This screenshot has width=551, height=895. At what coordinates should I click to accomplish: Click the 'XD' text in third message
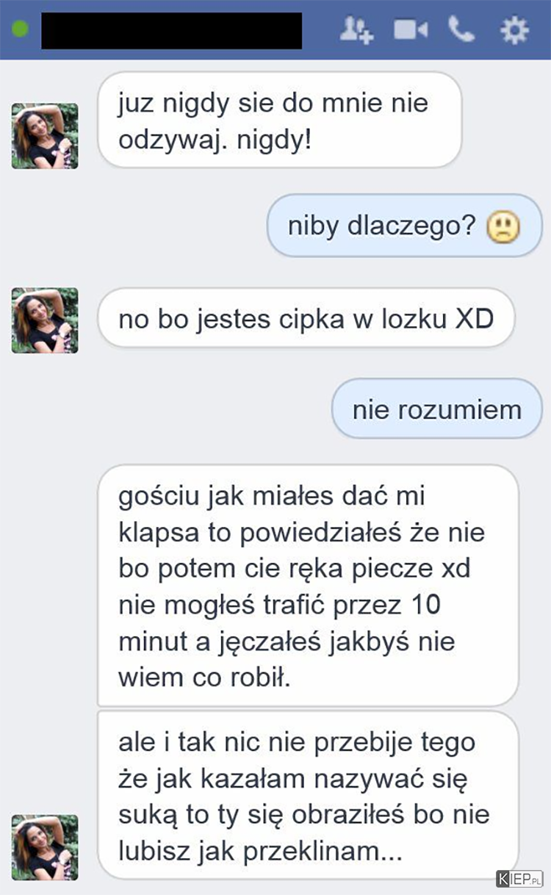tap(475, 319)
